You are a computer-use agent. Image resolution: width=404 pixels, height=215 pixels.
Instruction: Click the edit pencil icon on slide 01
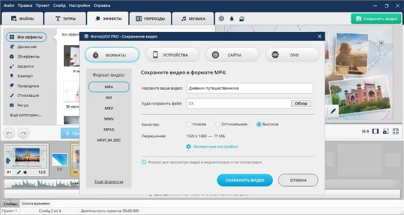tap(19, 172)
